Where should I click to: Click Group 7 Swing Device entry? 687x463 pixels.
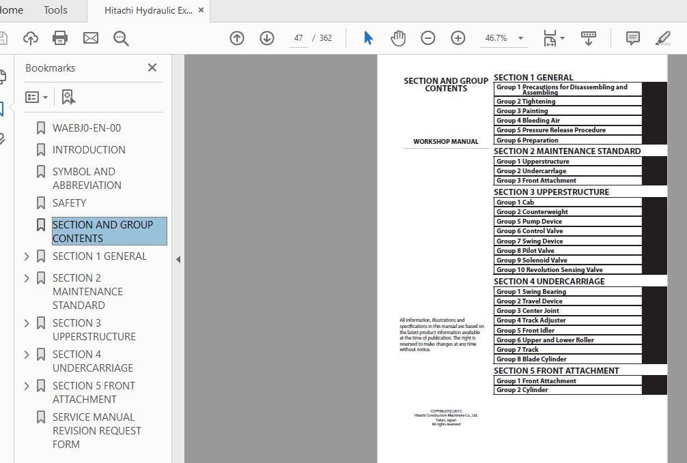(x=529, y=241)
